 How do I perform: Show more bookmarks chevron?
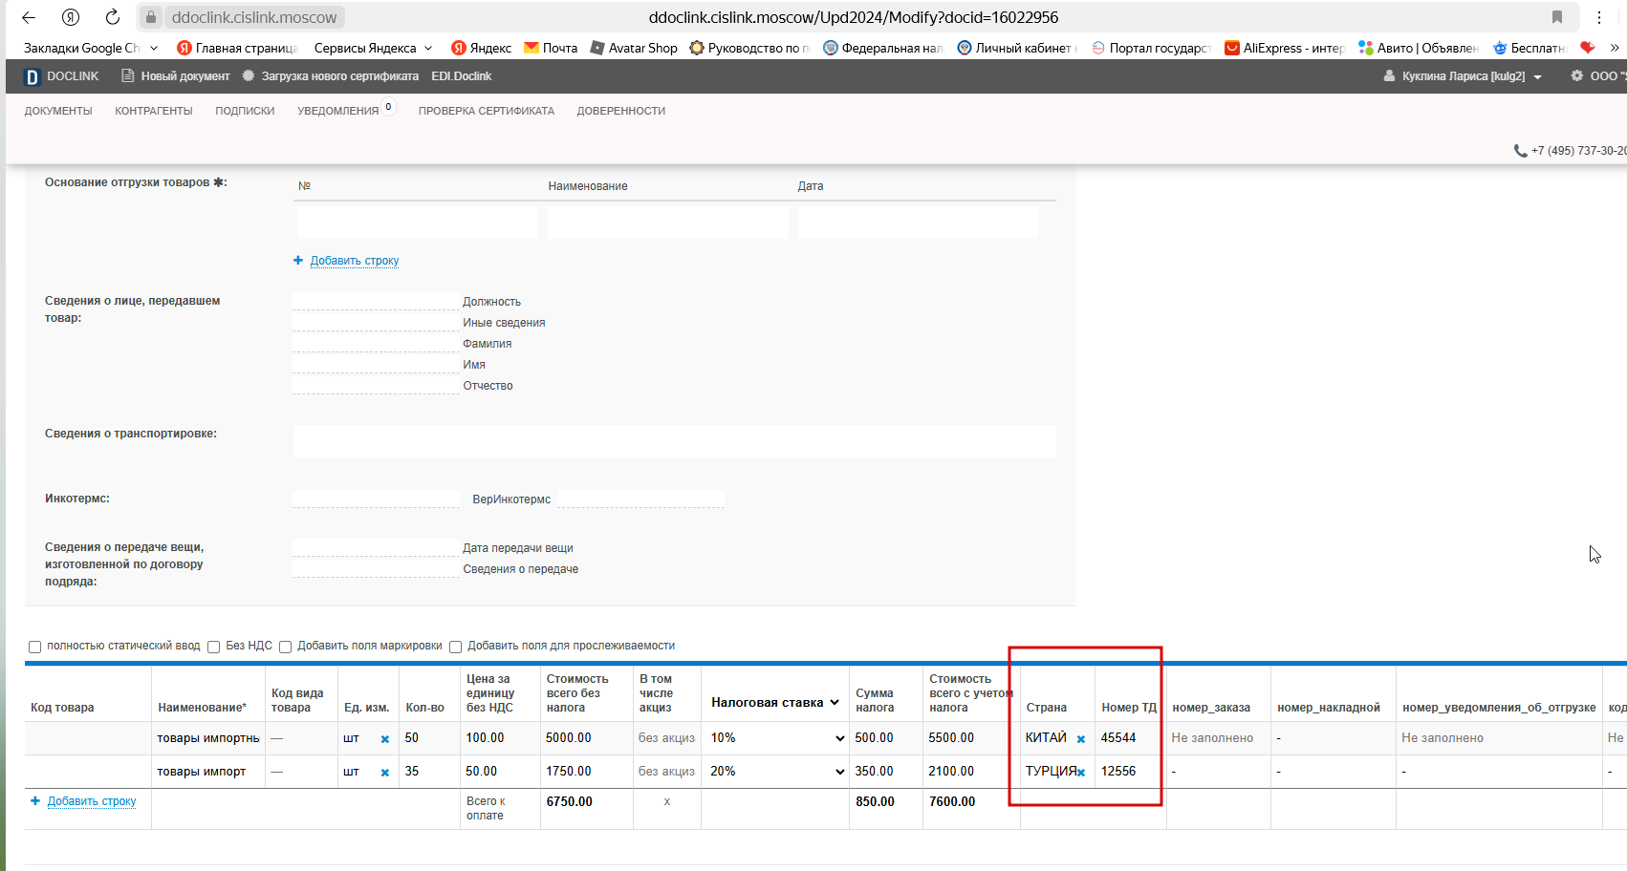(1615, 48)
